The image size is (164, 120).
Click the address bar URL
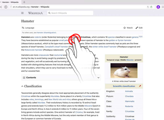click(x=31, y=7)
